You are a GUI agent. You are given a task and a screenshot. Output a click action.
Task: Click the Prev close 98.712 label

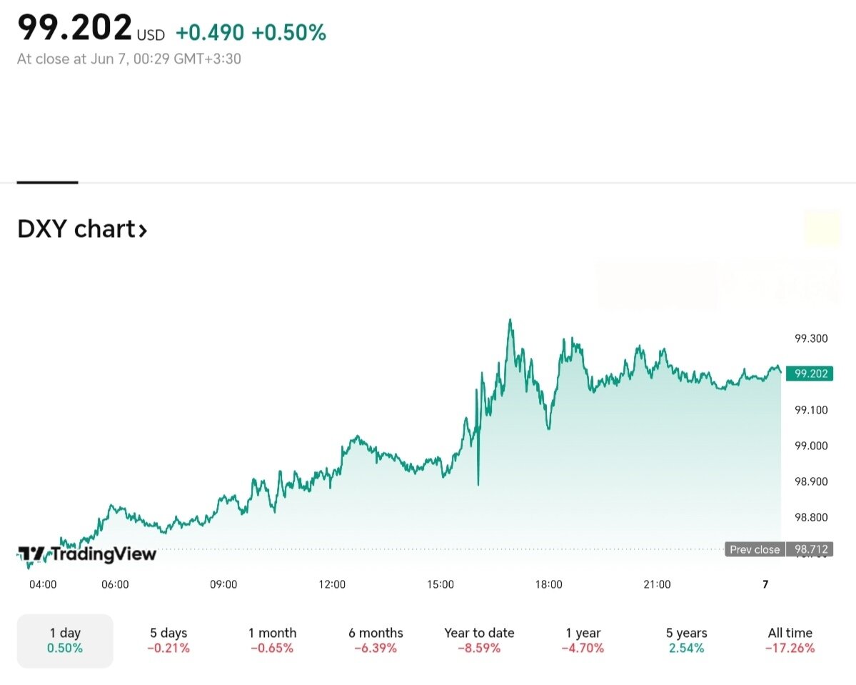[x=779, y=549]
